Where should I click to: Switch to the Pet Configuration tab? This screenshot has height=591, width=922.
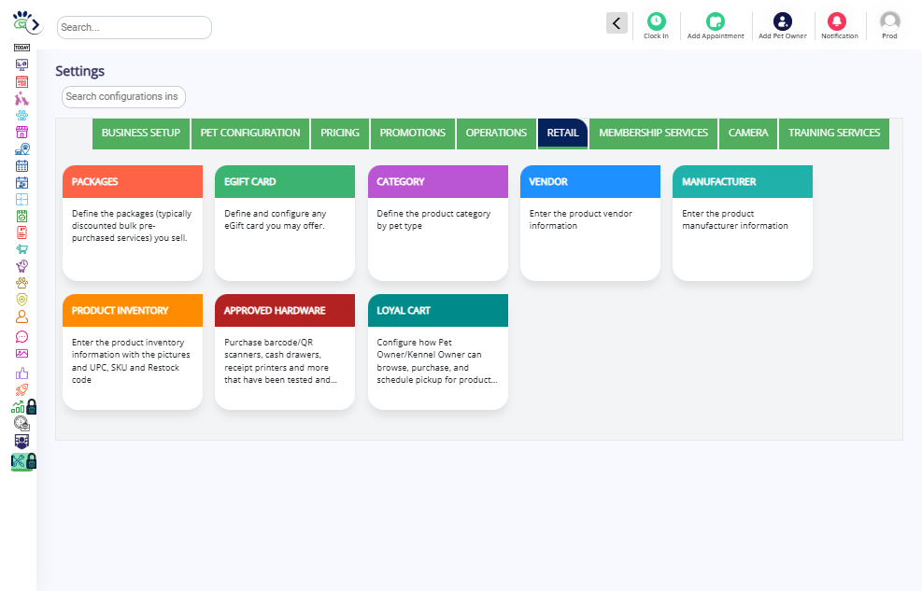(x=250, y=134)
